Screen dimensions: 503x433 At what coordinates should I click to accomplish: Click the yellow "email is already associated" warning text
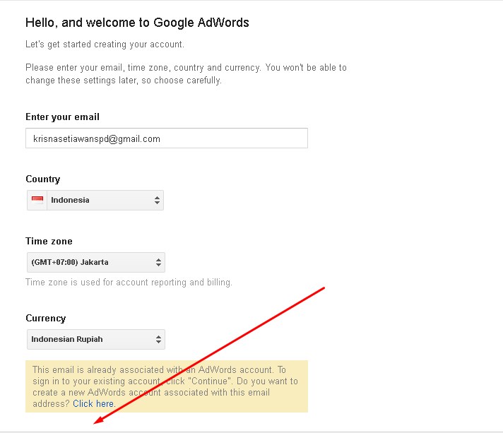[165, 386]
